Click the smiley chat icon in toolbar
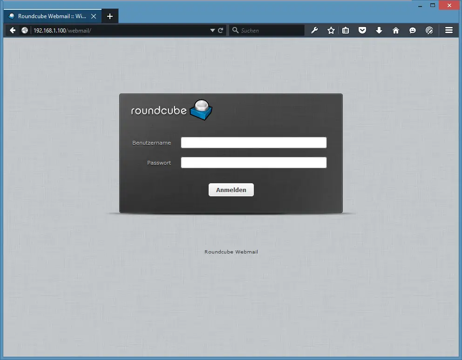Viewport: 462px width, 360px height. [x=413, y=30]
